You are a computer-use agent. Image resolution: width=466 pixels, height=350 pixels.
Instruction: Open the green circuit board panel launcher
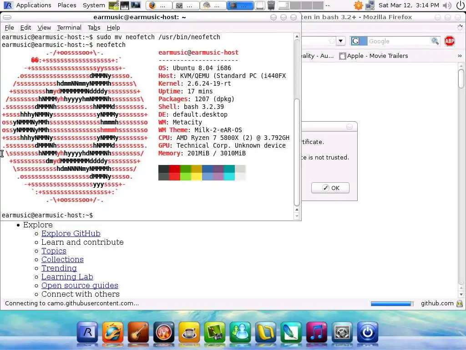click(113, 5)
